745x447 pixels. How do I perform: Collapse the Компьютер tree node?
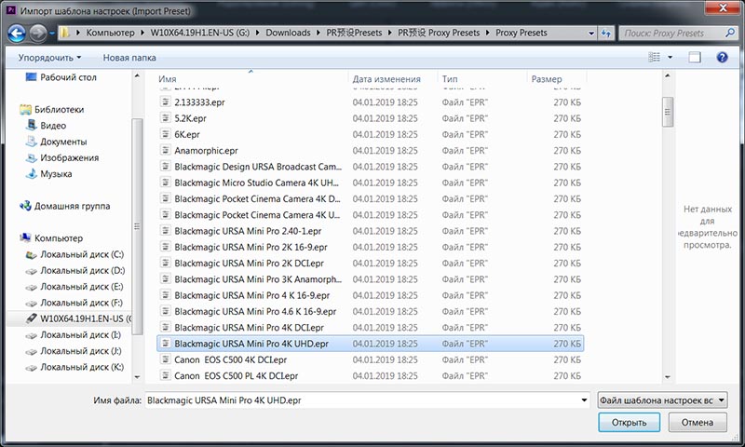[11, 238]
